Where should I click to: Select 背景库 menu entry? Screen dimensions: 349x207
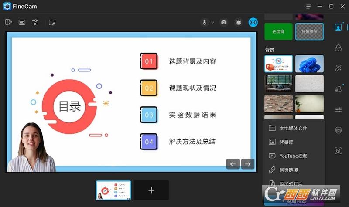294,142
